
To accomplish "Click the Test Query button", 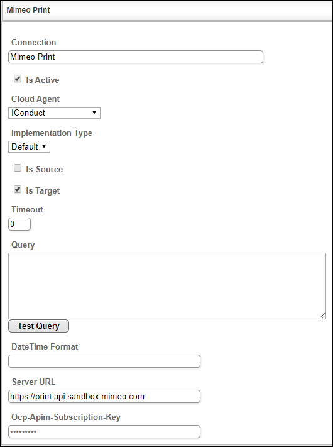I will 38,326.
